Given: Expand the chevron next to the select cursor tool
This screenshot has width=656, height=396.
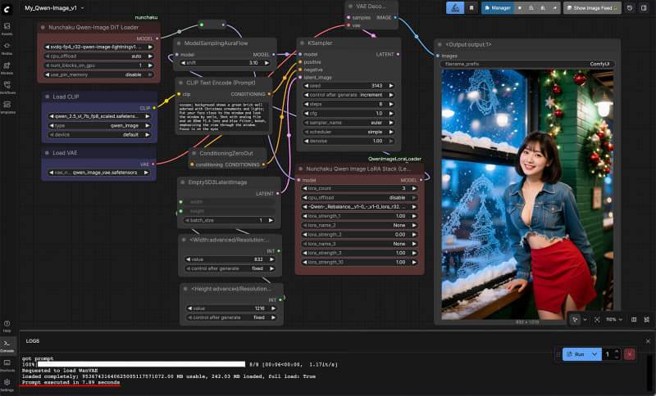Looking at the screenshot, I should pyautogui.click(x=585, y=319).
